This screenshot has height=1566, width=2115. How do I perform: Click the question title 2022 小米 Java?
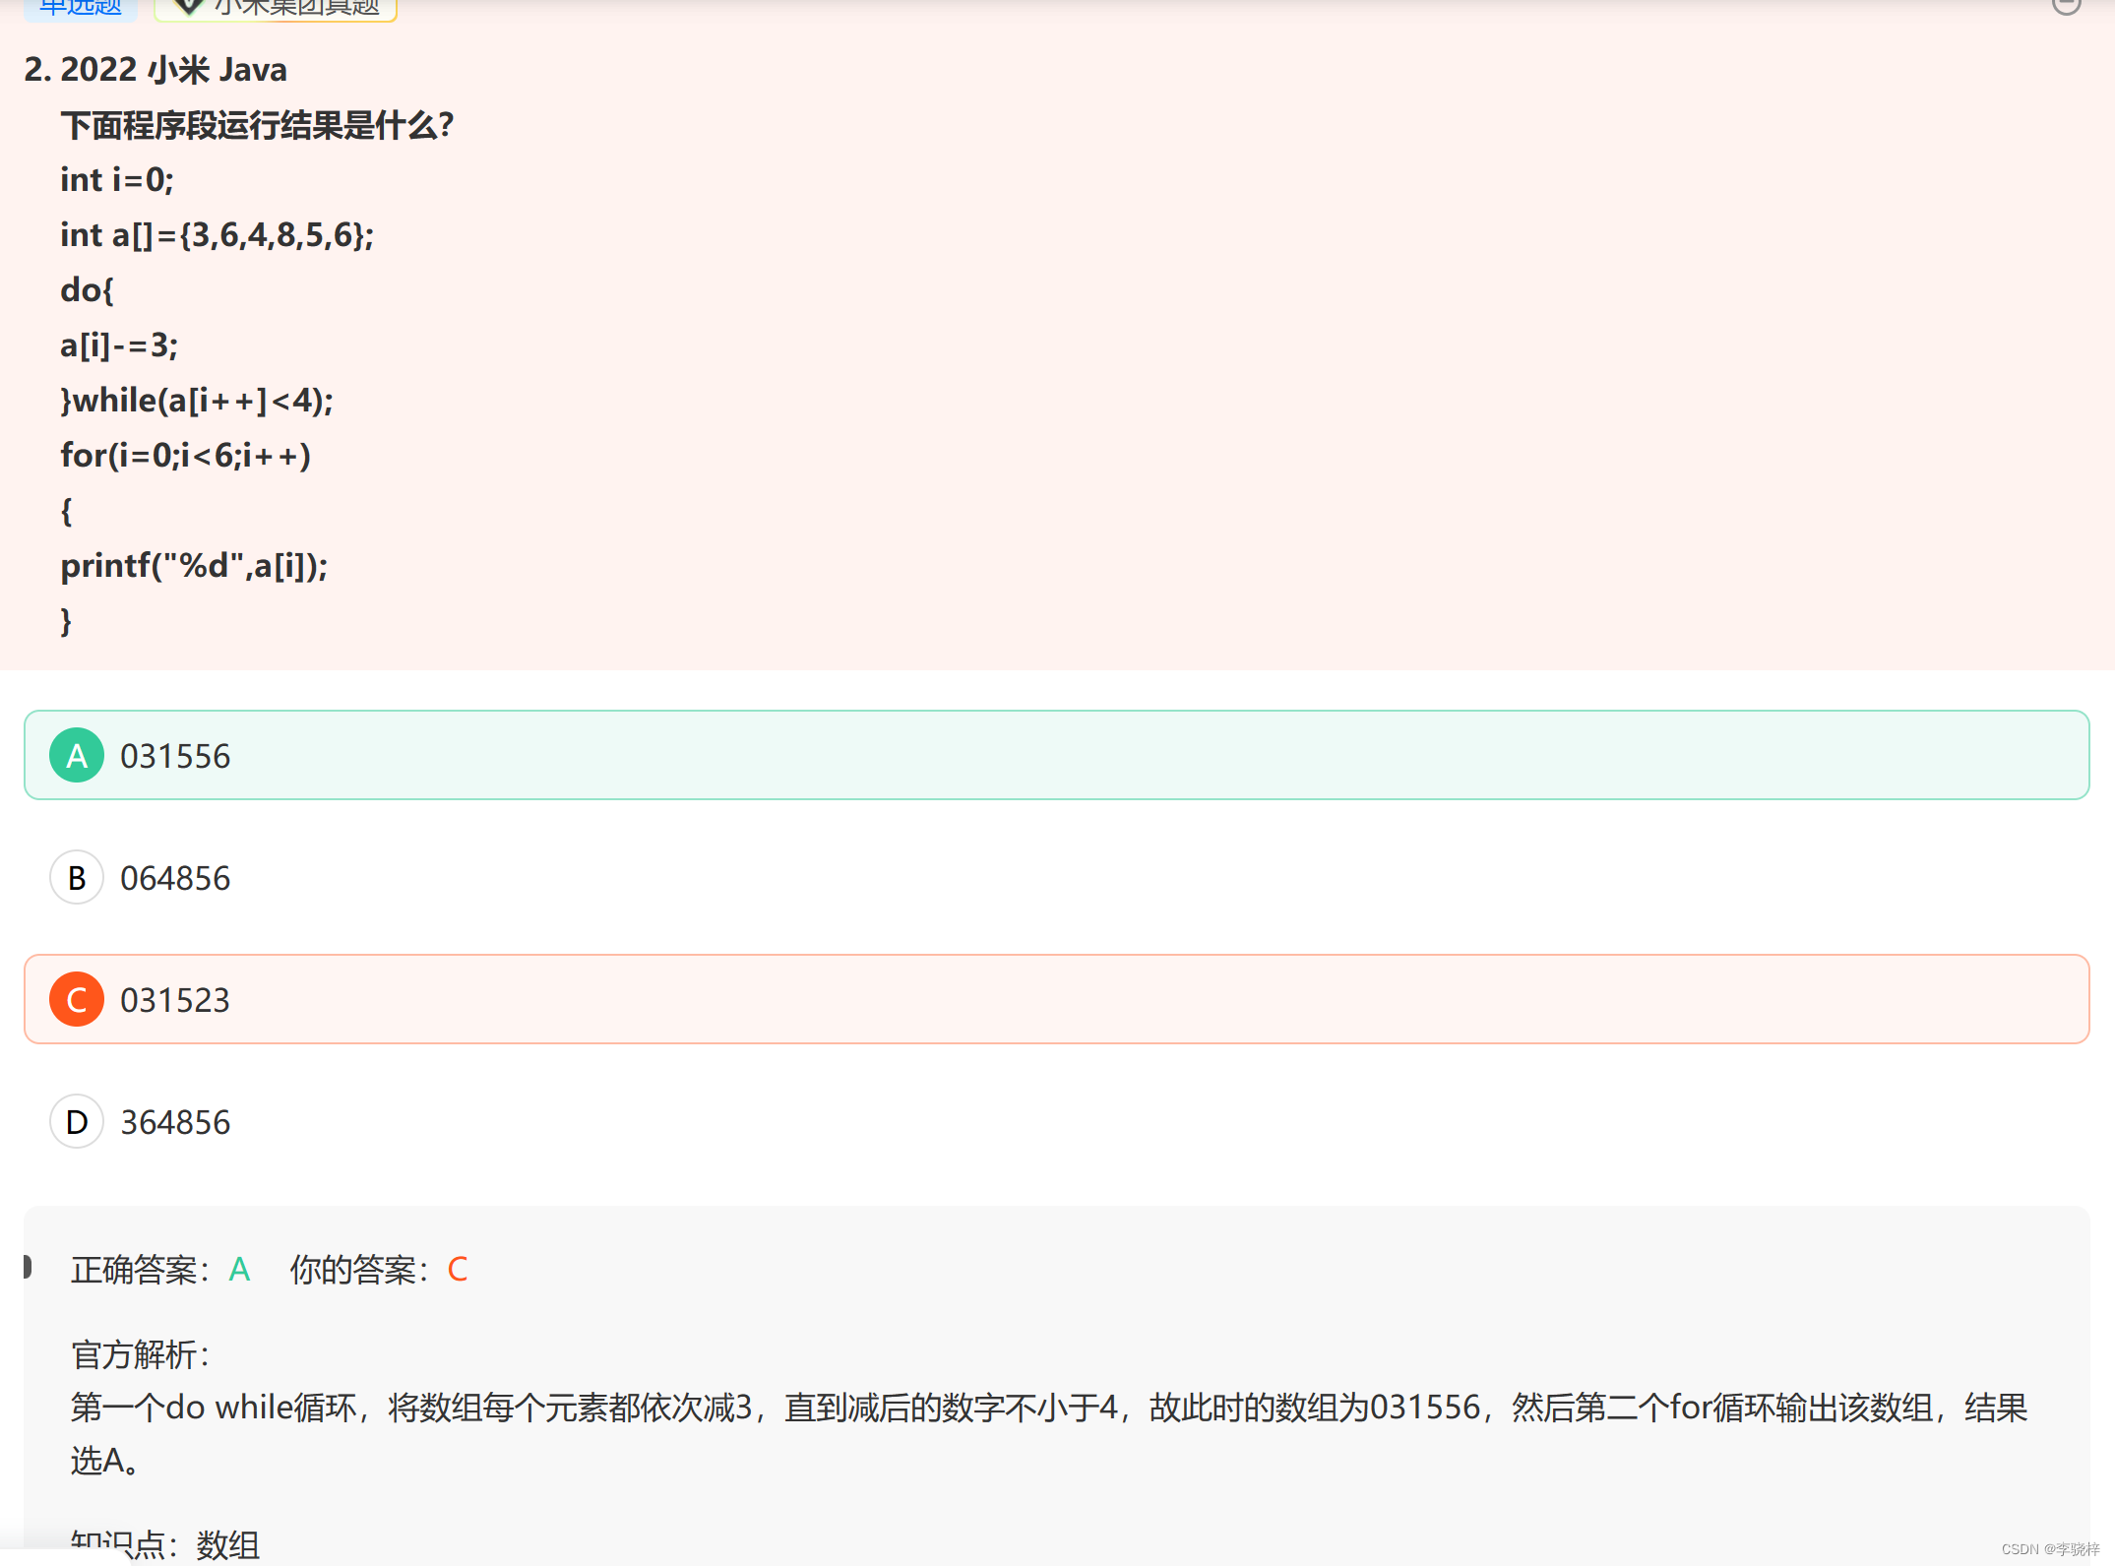[x=156, y=70]
